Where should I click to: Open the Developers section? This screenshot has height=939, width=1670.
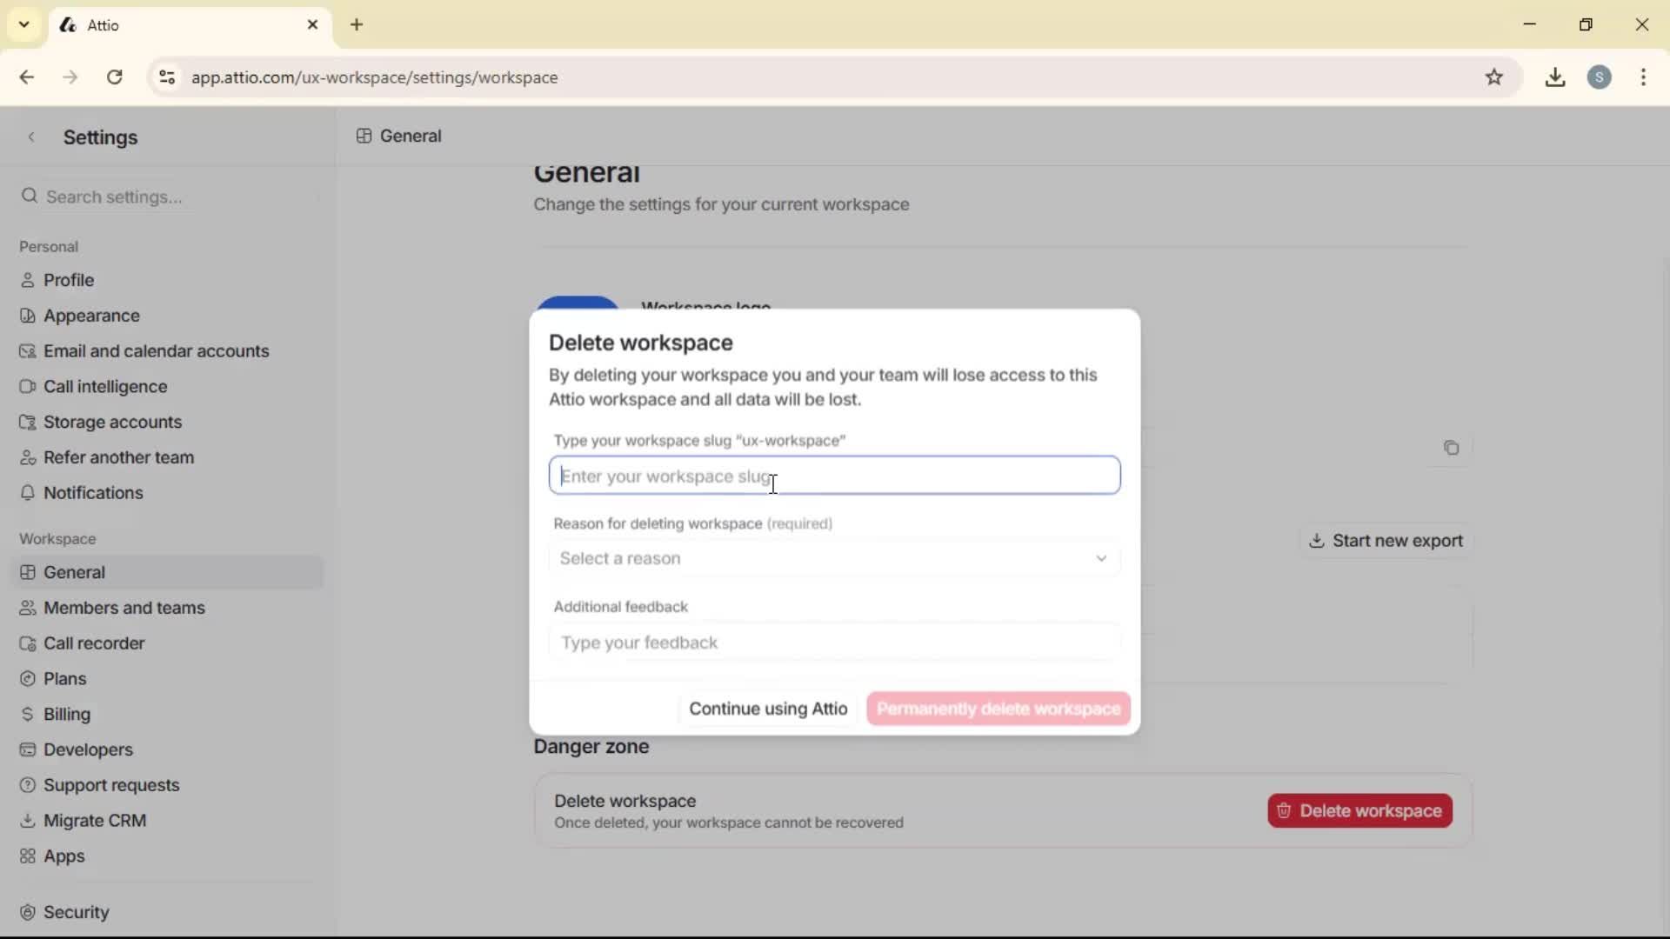(87, 749)
